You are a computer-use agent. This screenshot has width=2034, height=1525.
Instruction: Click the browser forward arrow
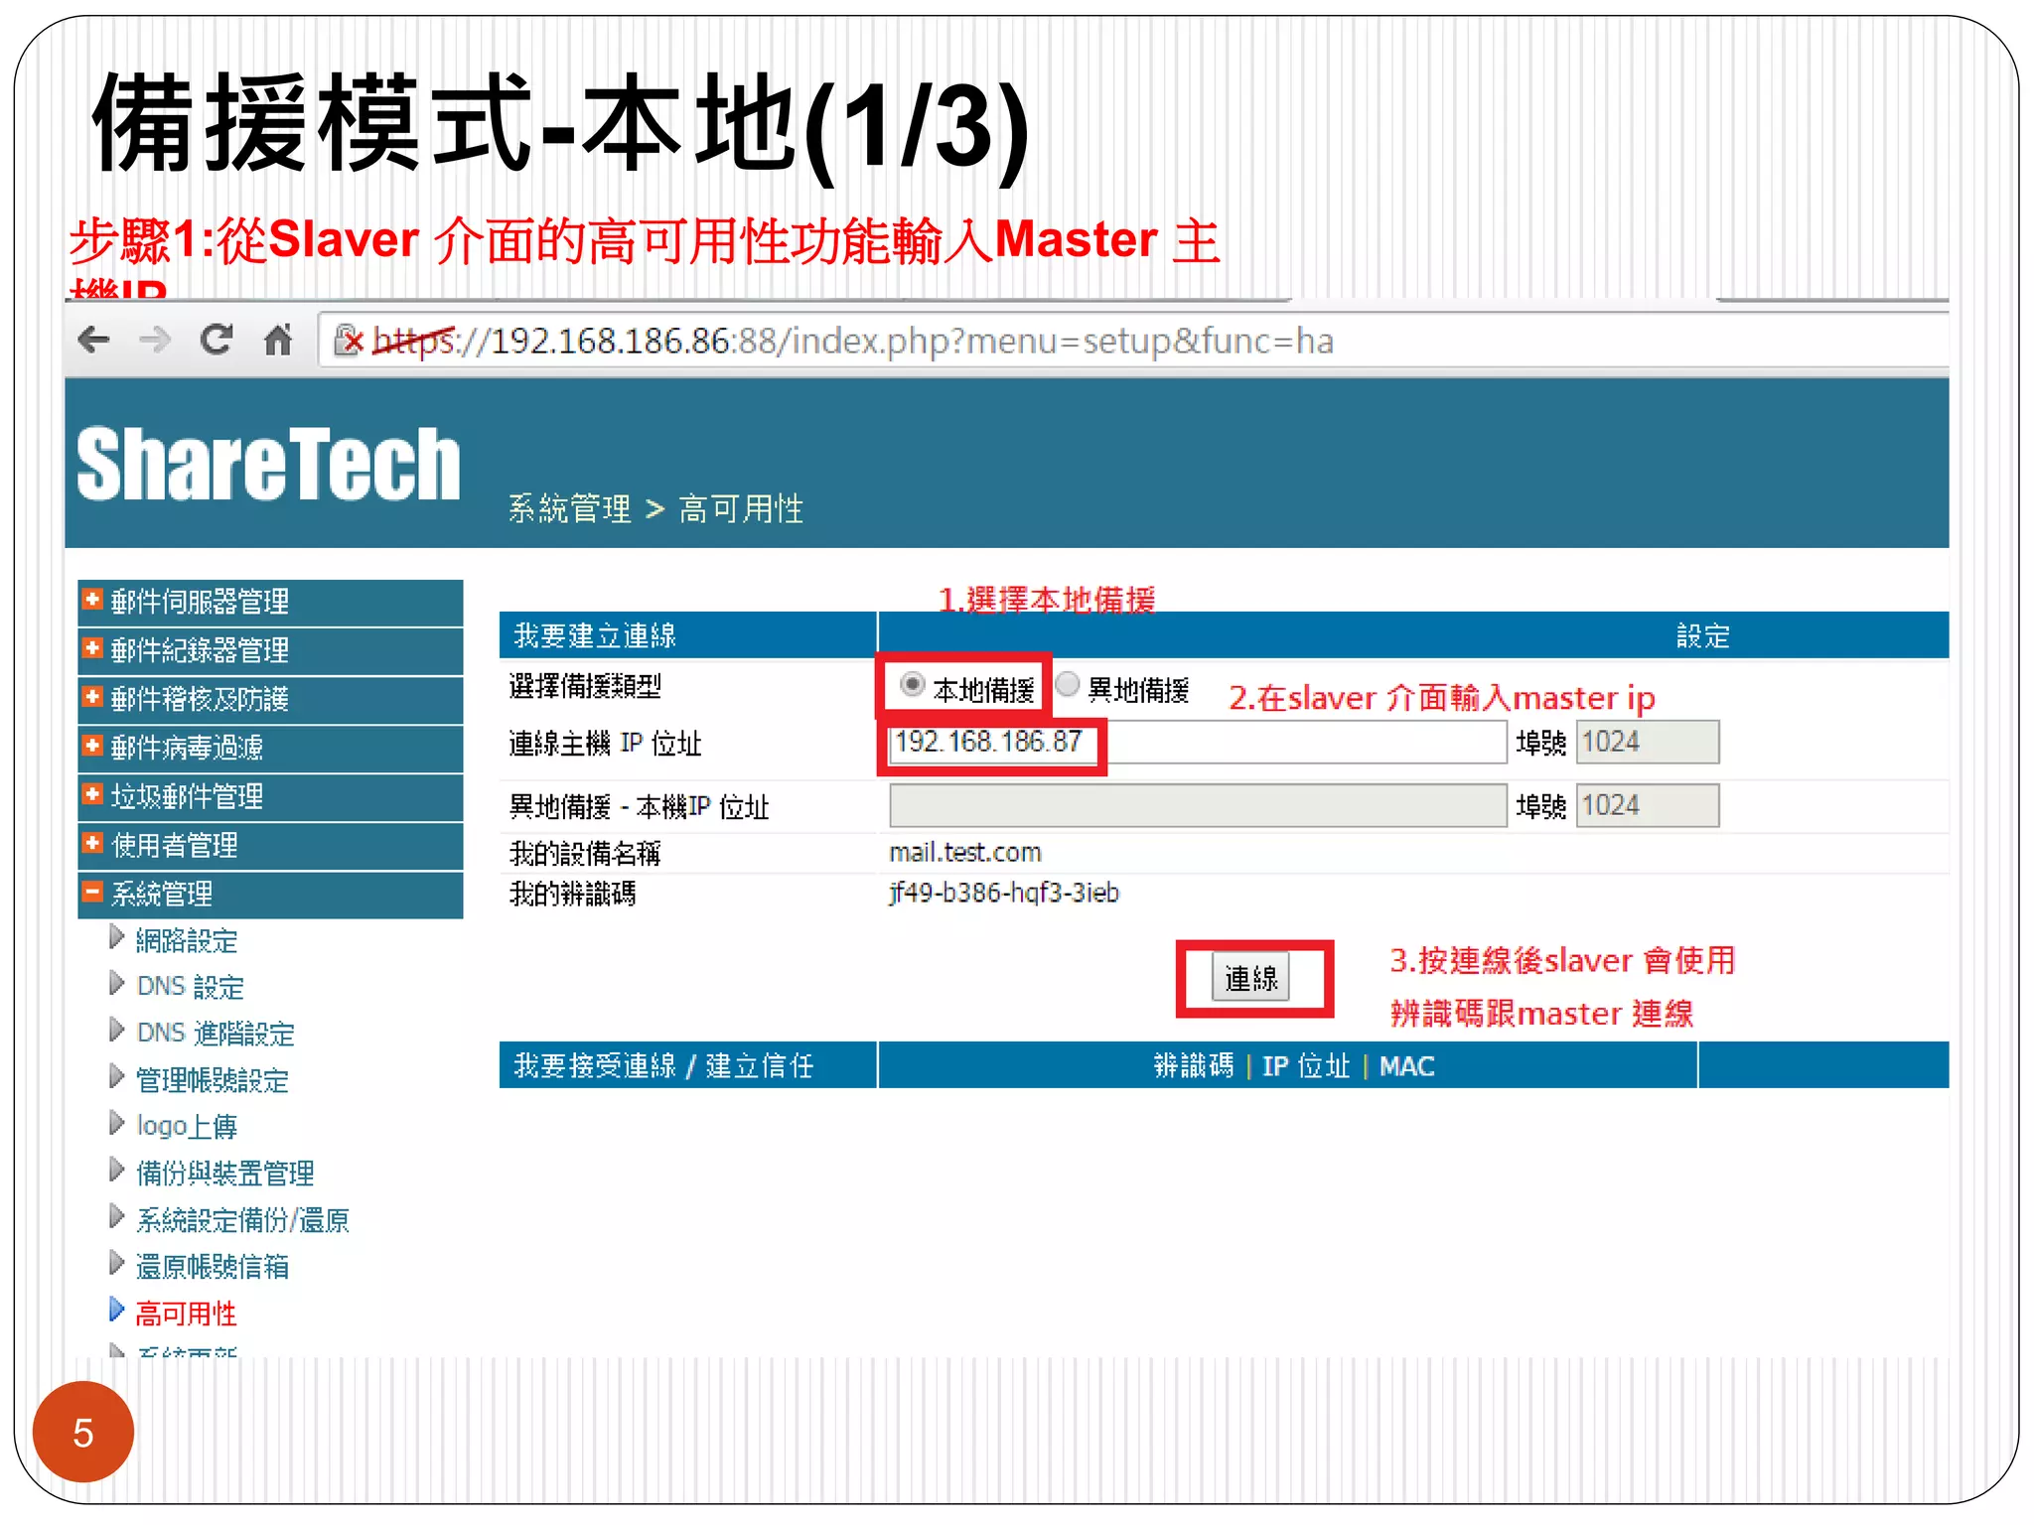tap(154, 341)
